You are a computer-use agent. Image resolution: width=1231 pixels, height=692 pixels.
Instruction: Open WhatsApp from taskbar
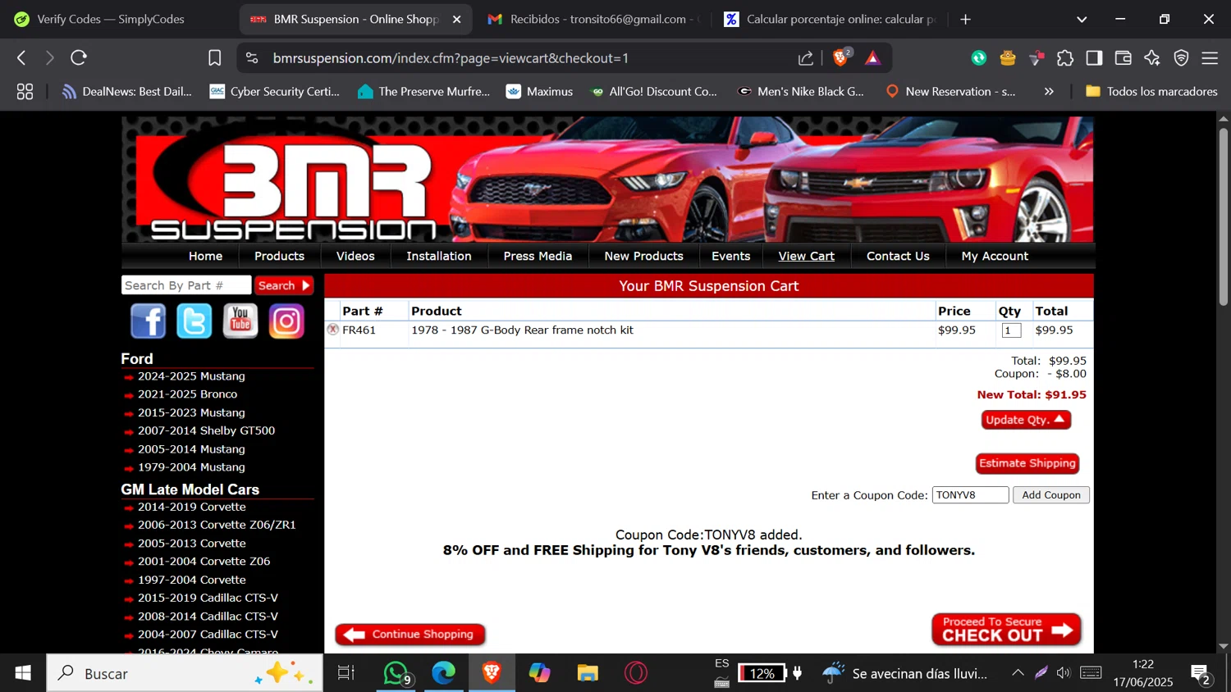click(396, 673)
